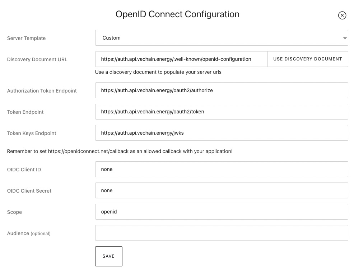Click the OIDC Client Secret input
Screen dimensions: 354x270
click(x=221, y=190)
